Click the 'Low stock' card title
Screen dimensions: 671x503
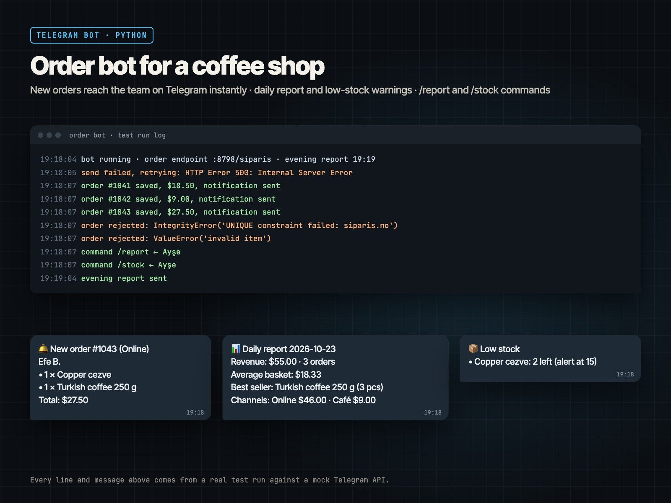click(499, 349)
